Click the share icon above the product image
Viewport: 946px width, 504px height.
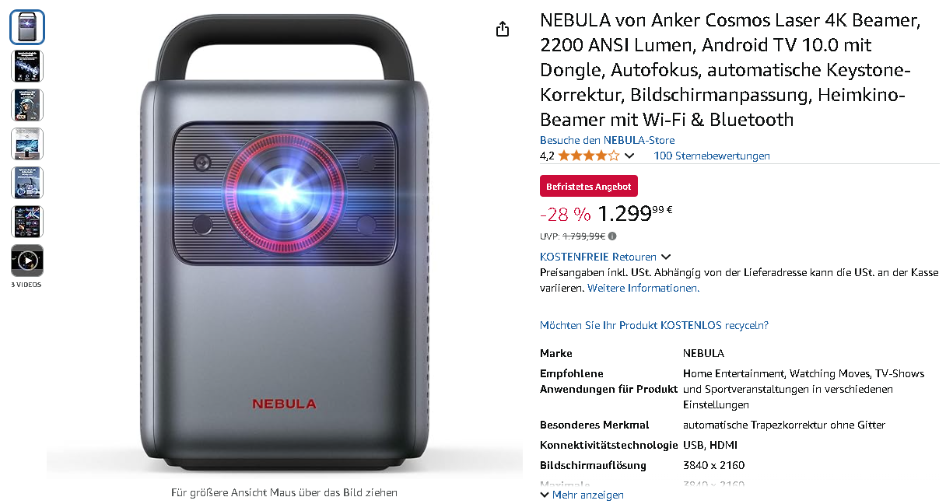point(503,30)
